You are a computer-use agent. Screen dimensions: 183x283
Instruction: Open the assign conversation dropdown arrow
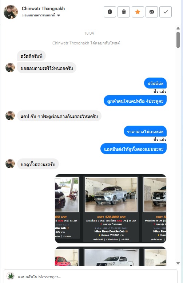59,16
